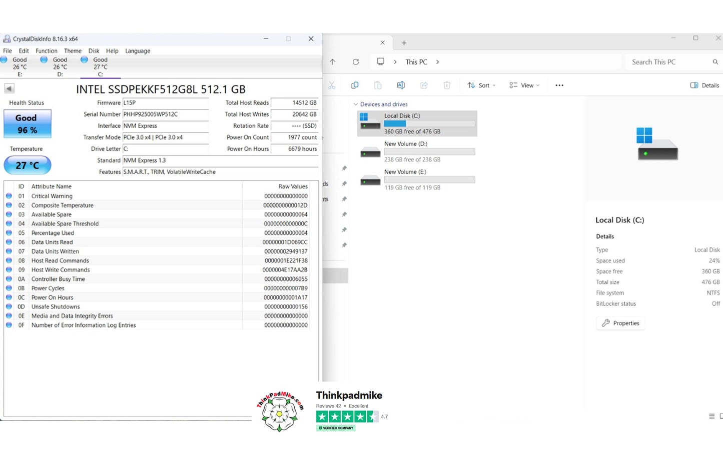Select the Percentage Used attribute row

coord(157,233)
